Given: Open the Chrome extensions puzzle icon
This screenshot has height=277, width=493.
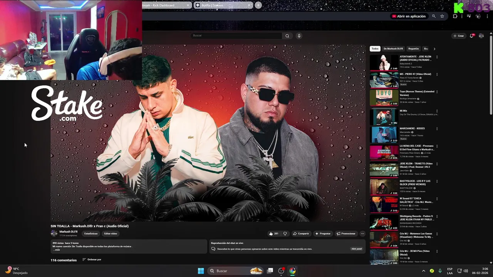Looking at the screenshot, I should pos(455,16).
